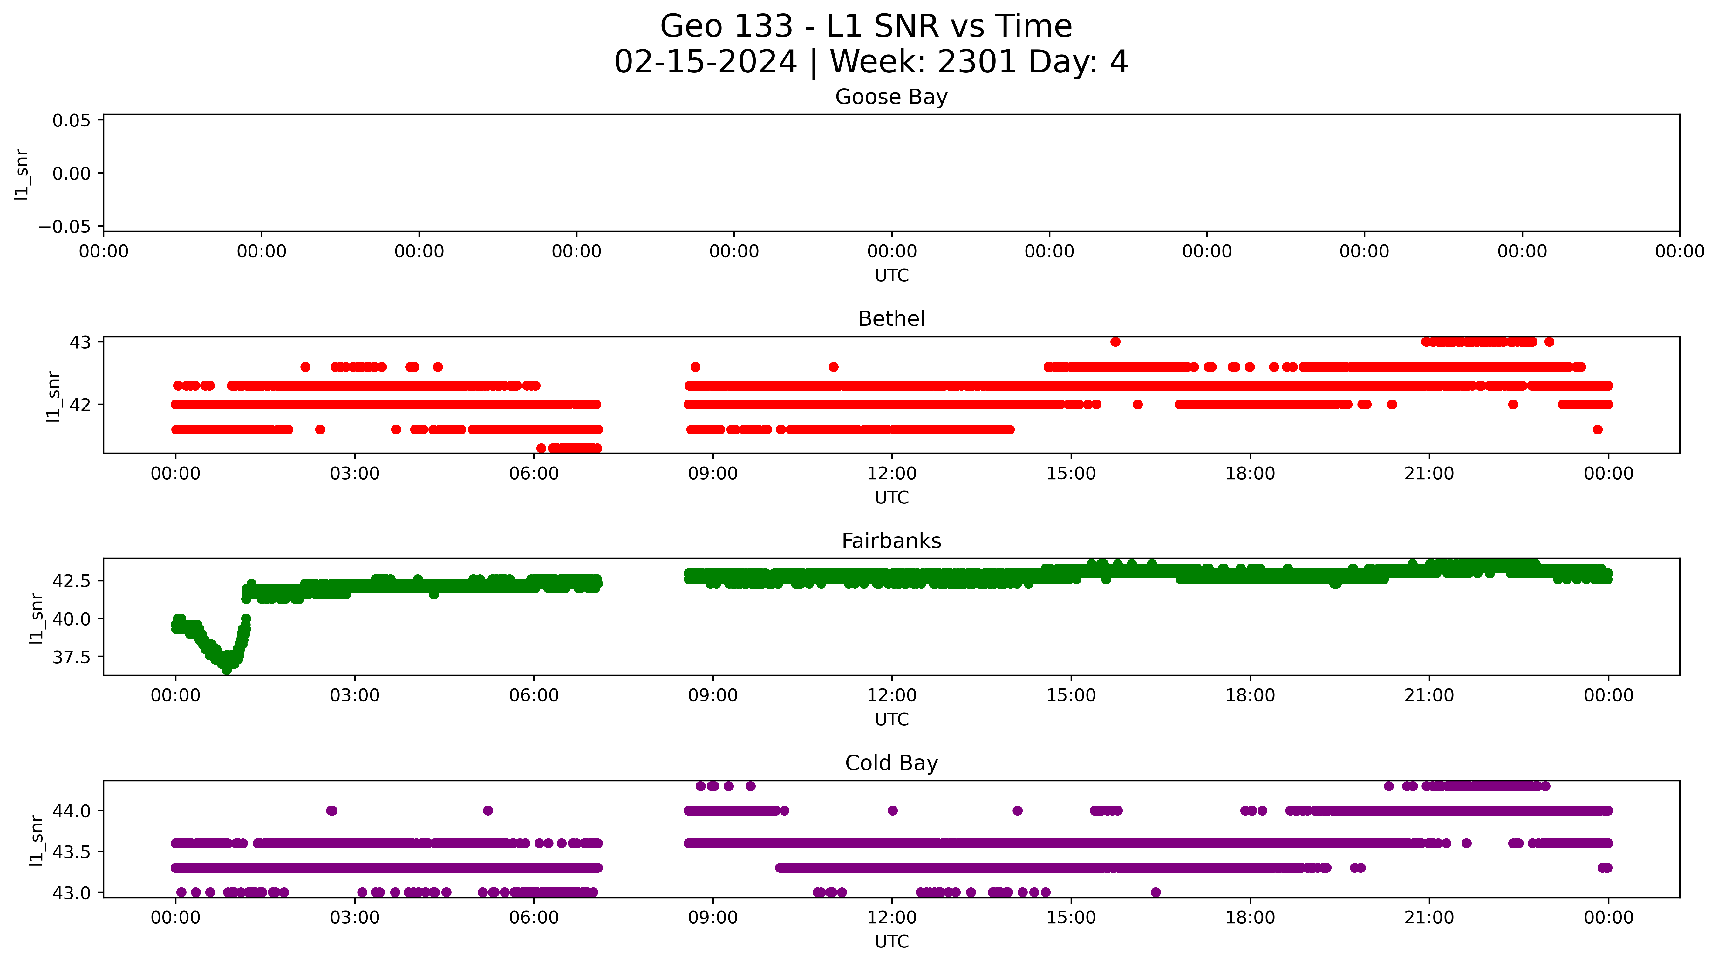The width and height of the screenshot is (1718, 964).
Task: Click the 03:00 x-tick in Cold Bay plot
Action: click(x=355, y=917)
